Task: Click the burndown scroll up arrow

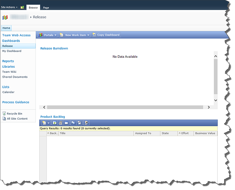Action: [x=216, y=57]
